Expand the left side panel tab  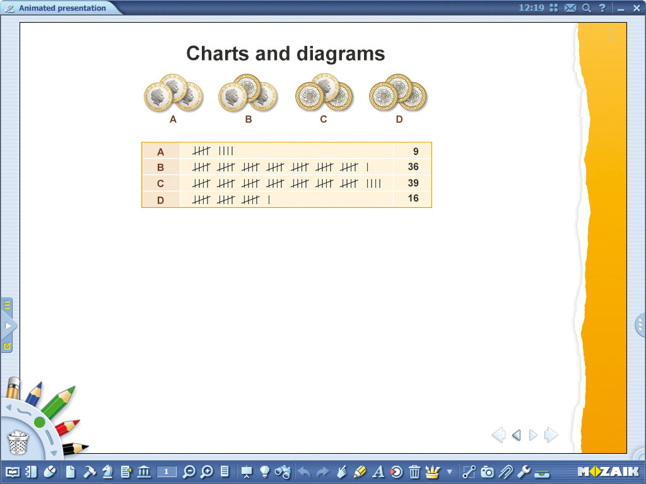pyautogui.click(x=8, y=326)
